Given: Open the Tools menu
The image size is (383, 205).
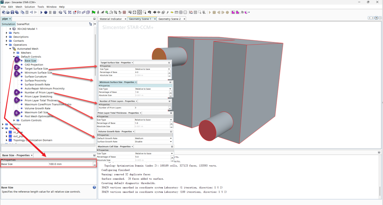Looking at the screenshot, I should pyautogui.click(x=40, y=7).
